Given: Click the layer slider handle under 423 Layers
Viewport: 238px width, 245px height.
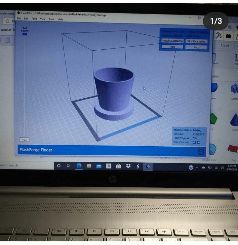Looking at the screenshot, I should [x=25, y=34].
